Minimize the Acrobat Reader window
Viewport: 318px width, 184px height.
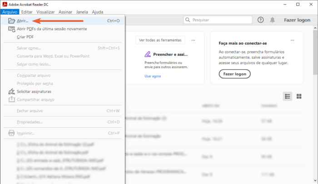click(x=285, y=4)
